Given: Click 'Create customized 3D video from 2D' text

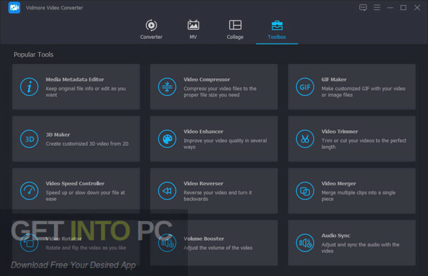Looking at the screenshot, I should (87, 144).
